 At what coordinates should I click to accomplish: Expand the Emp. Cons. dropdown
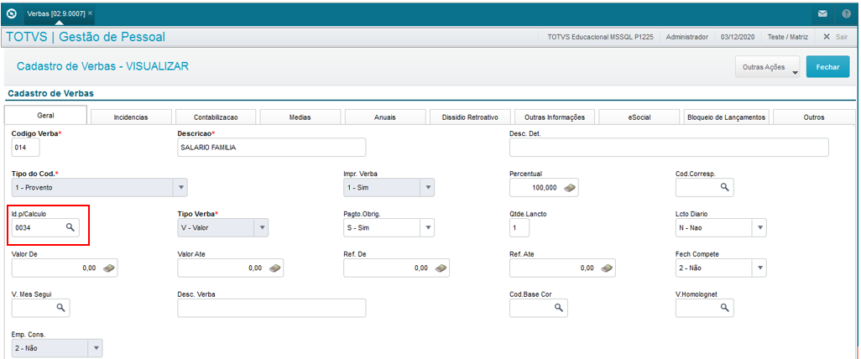(x=96, y=348)
